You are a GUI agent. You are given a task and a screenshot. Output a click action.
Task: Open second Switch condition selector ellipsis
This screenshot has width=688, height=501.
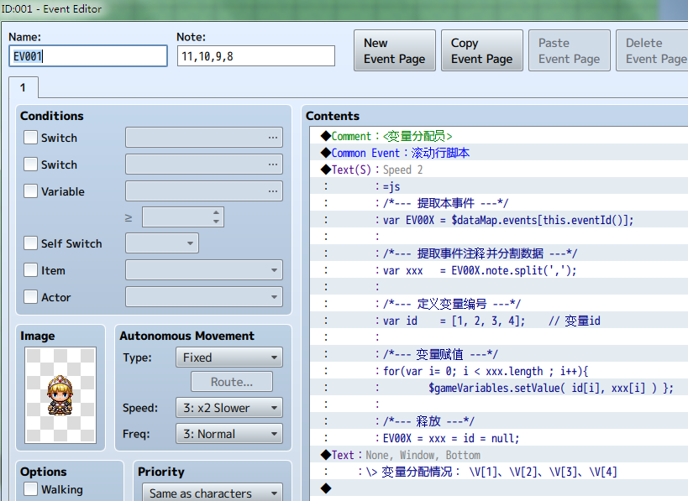coord(273,164)
